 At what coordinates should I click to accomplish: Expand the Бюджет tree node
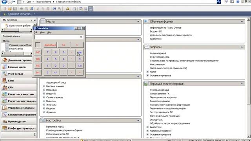pos(44,108)
